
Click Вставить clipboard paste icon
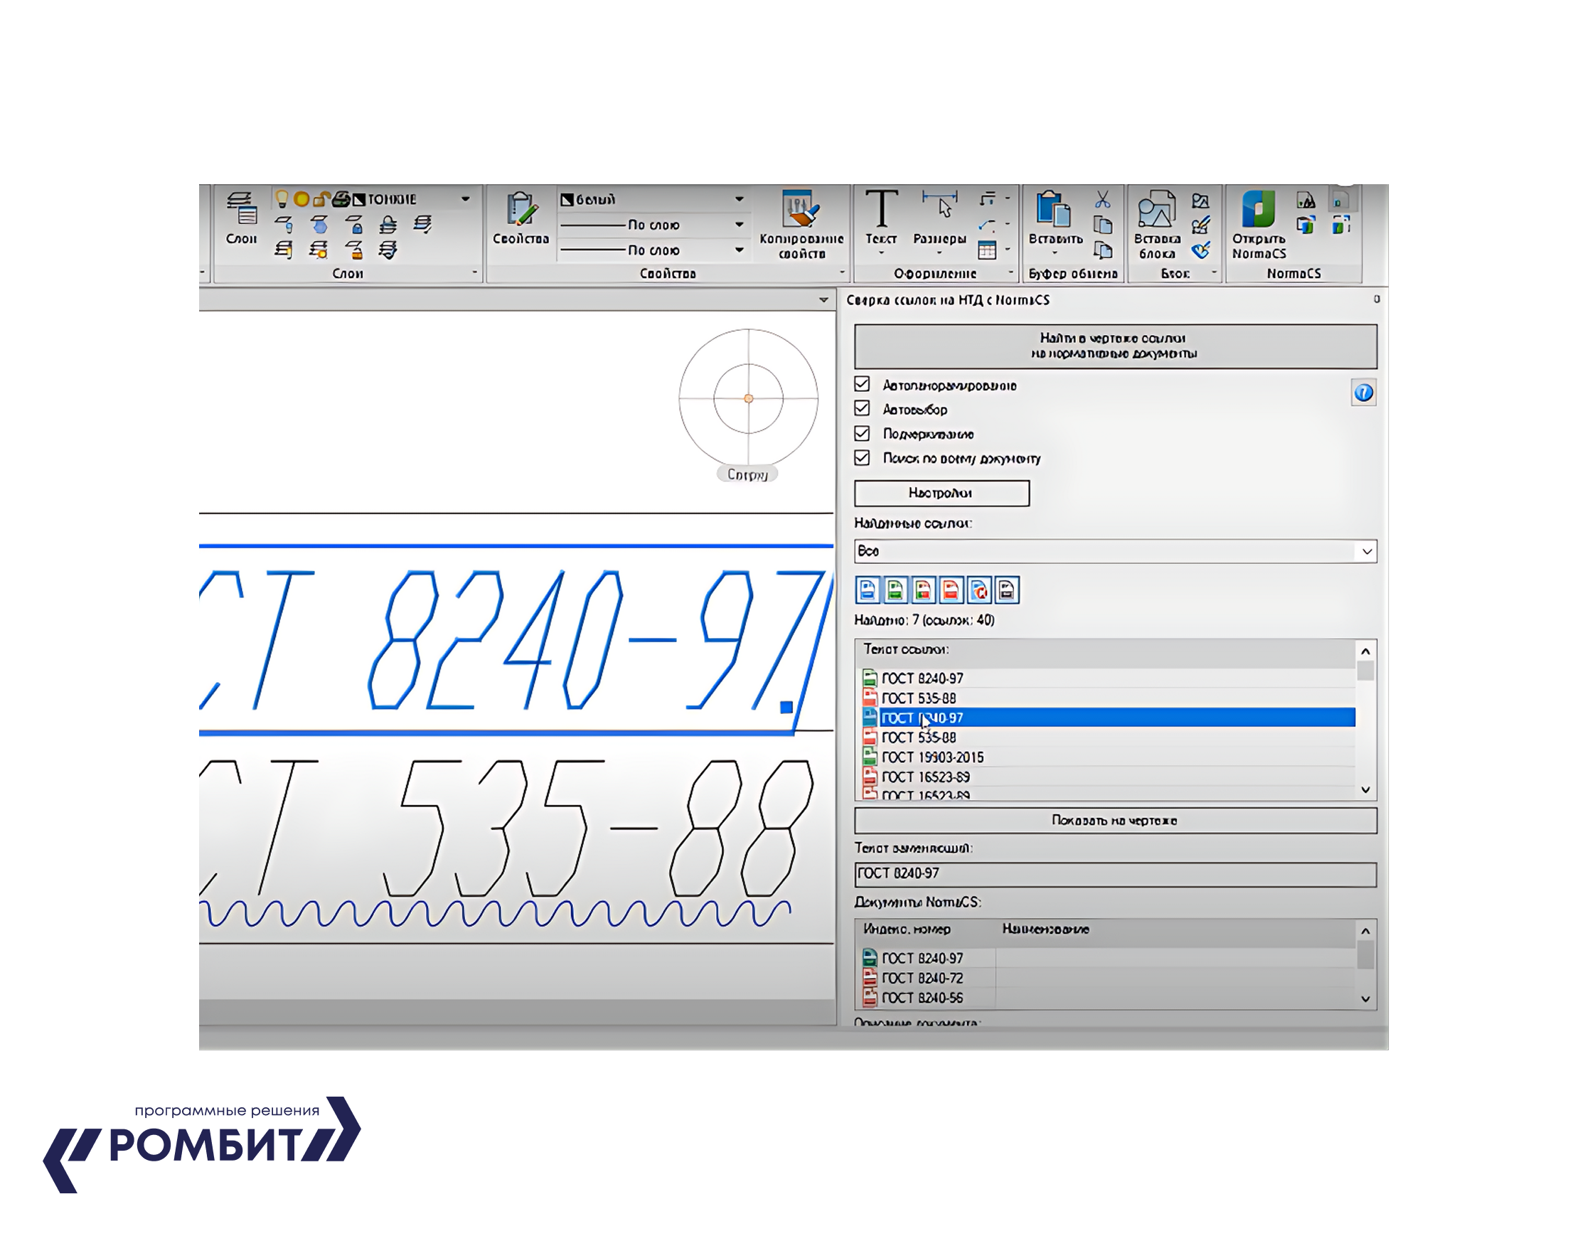coord(1055,209)
